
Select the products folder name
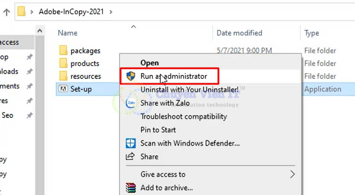click(x=85, y=63)
